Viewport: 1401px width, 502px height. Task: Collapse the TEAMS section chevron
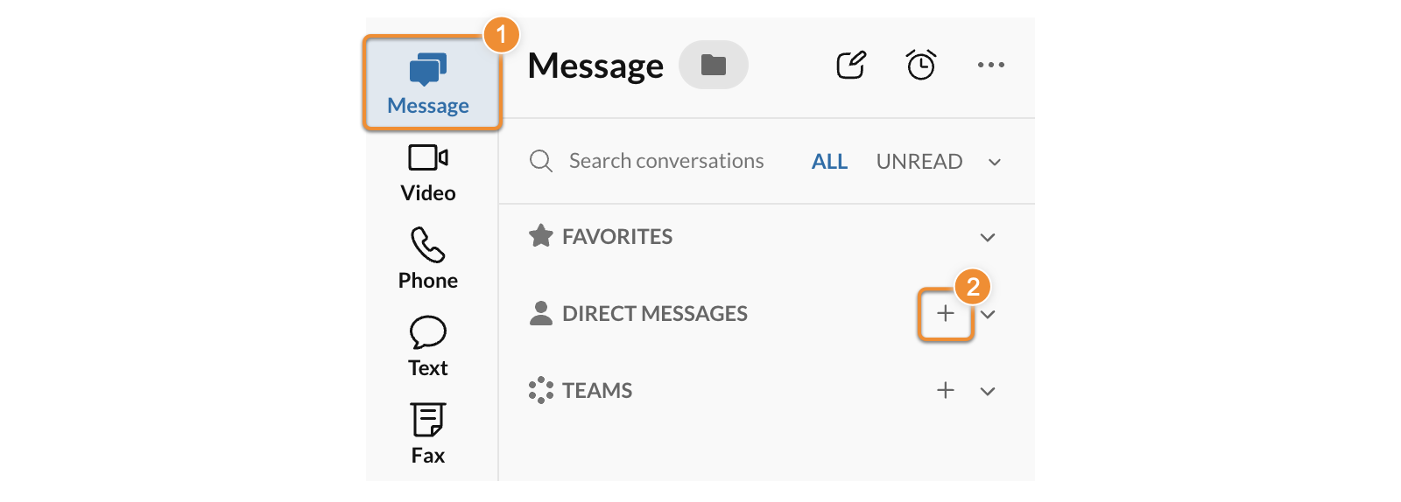(x=988, y=391)
